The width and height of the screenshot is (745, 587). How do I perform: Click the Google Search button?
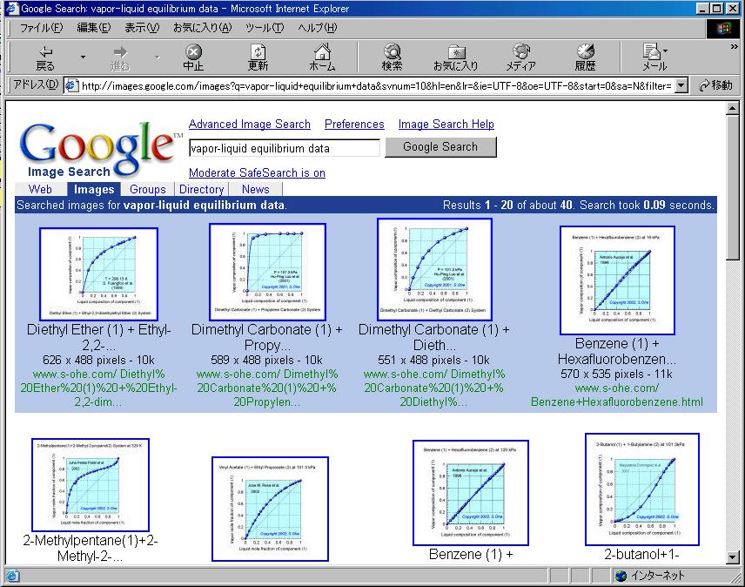tap(440, 147)
